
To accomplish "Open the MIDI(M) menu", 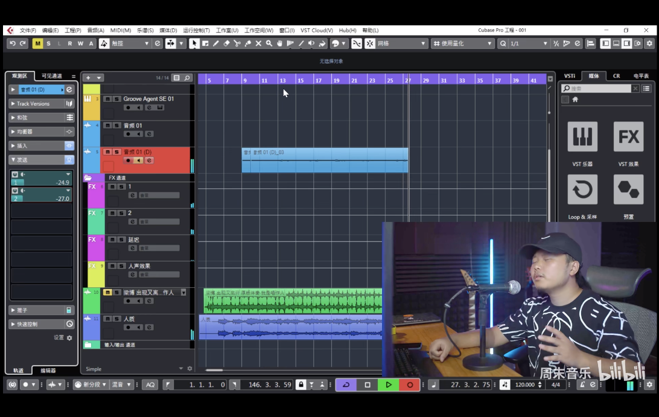I will (x=121, y=30).
